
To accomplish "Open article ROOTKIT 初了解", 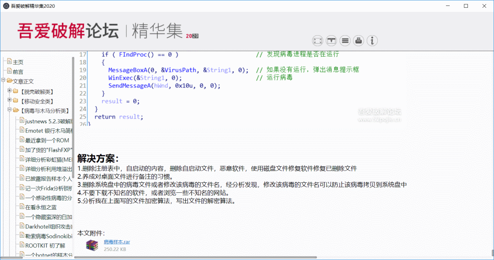I will [45, 245].
